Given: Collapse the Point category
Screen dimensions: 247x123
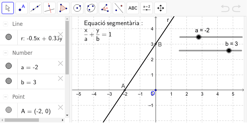Looking at the screenshot, I should [x=6, y=97].
